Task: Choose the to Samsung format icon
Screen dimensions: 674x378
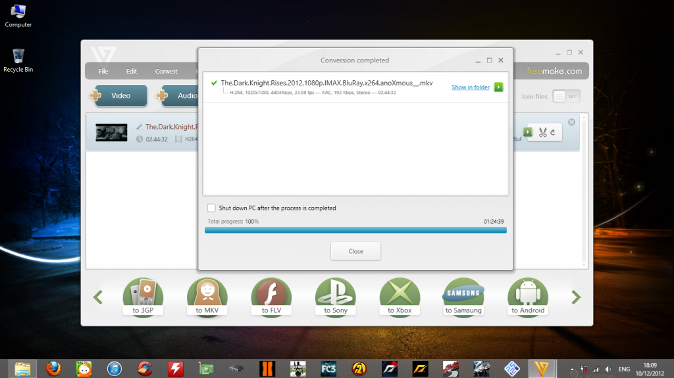Action: (463, 296)
